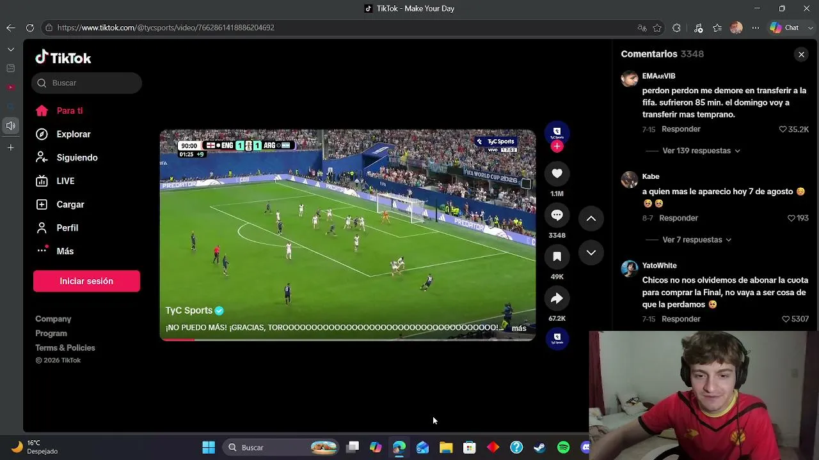Open a new tab with the sidebar plus
This screenshot has height=460, width=819.
point(11,148)
